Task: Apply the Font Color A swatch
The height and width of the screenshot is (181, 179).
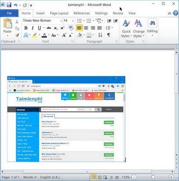Action: click(44, 35)
